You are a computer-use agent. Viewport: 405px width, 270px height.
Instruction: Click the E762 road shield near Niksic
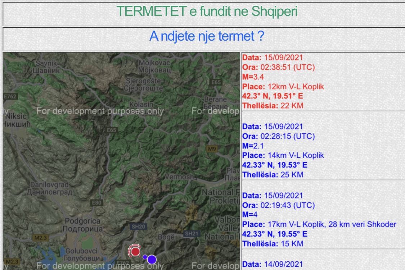tap(10, 96)
